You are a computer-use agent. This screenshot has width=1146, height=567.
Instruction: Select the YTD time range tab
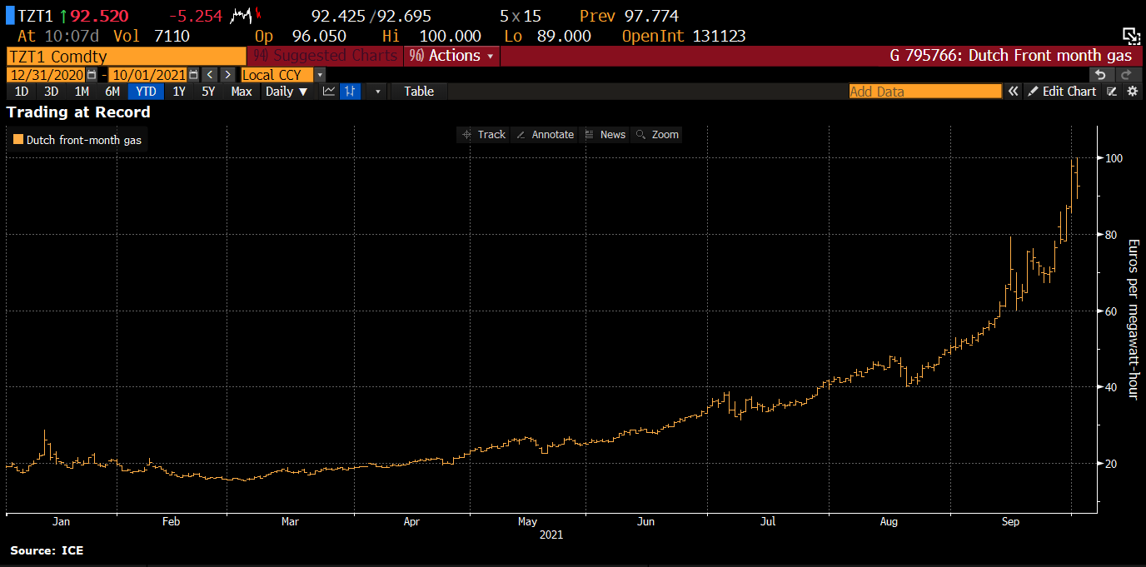(x=146, y=92)
